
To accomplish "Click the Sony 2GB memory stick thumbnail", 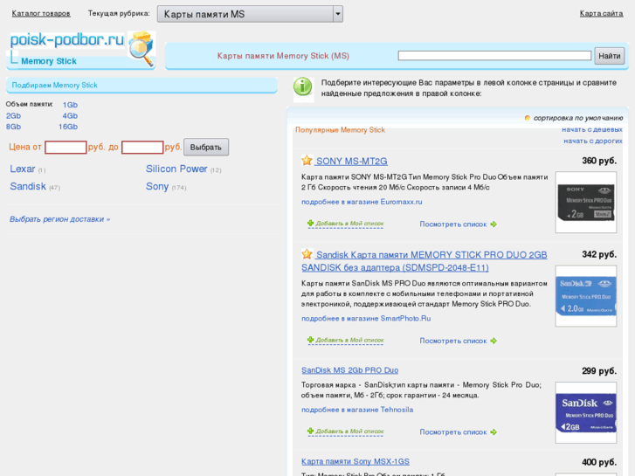I will tap(586, 202).
